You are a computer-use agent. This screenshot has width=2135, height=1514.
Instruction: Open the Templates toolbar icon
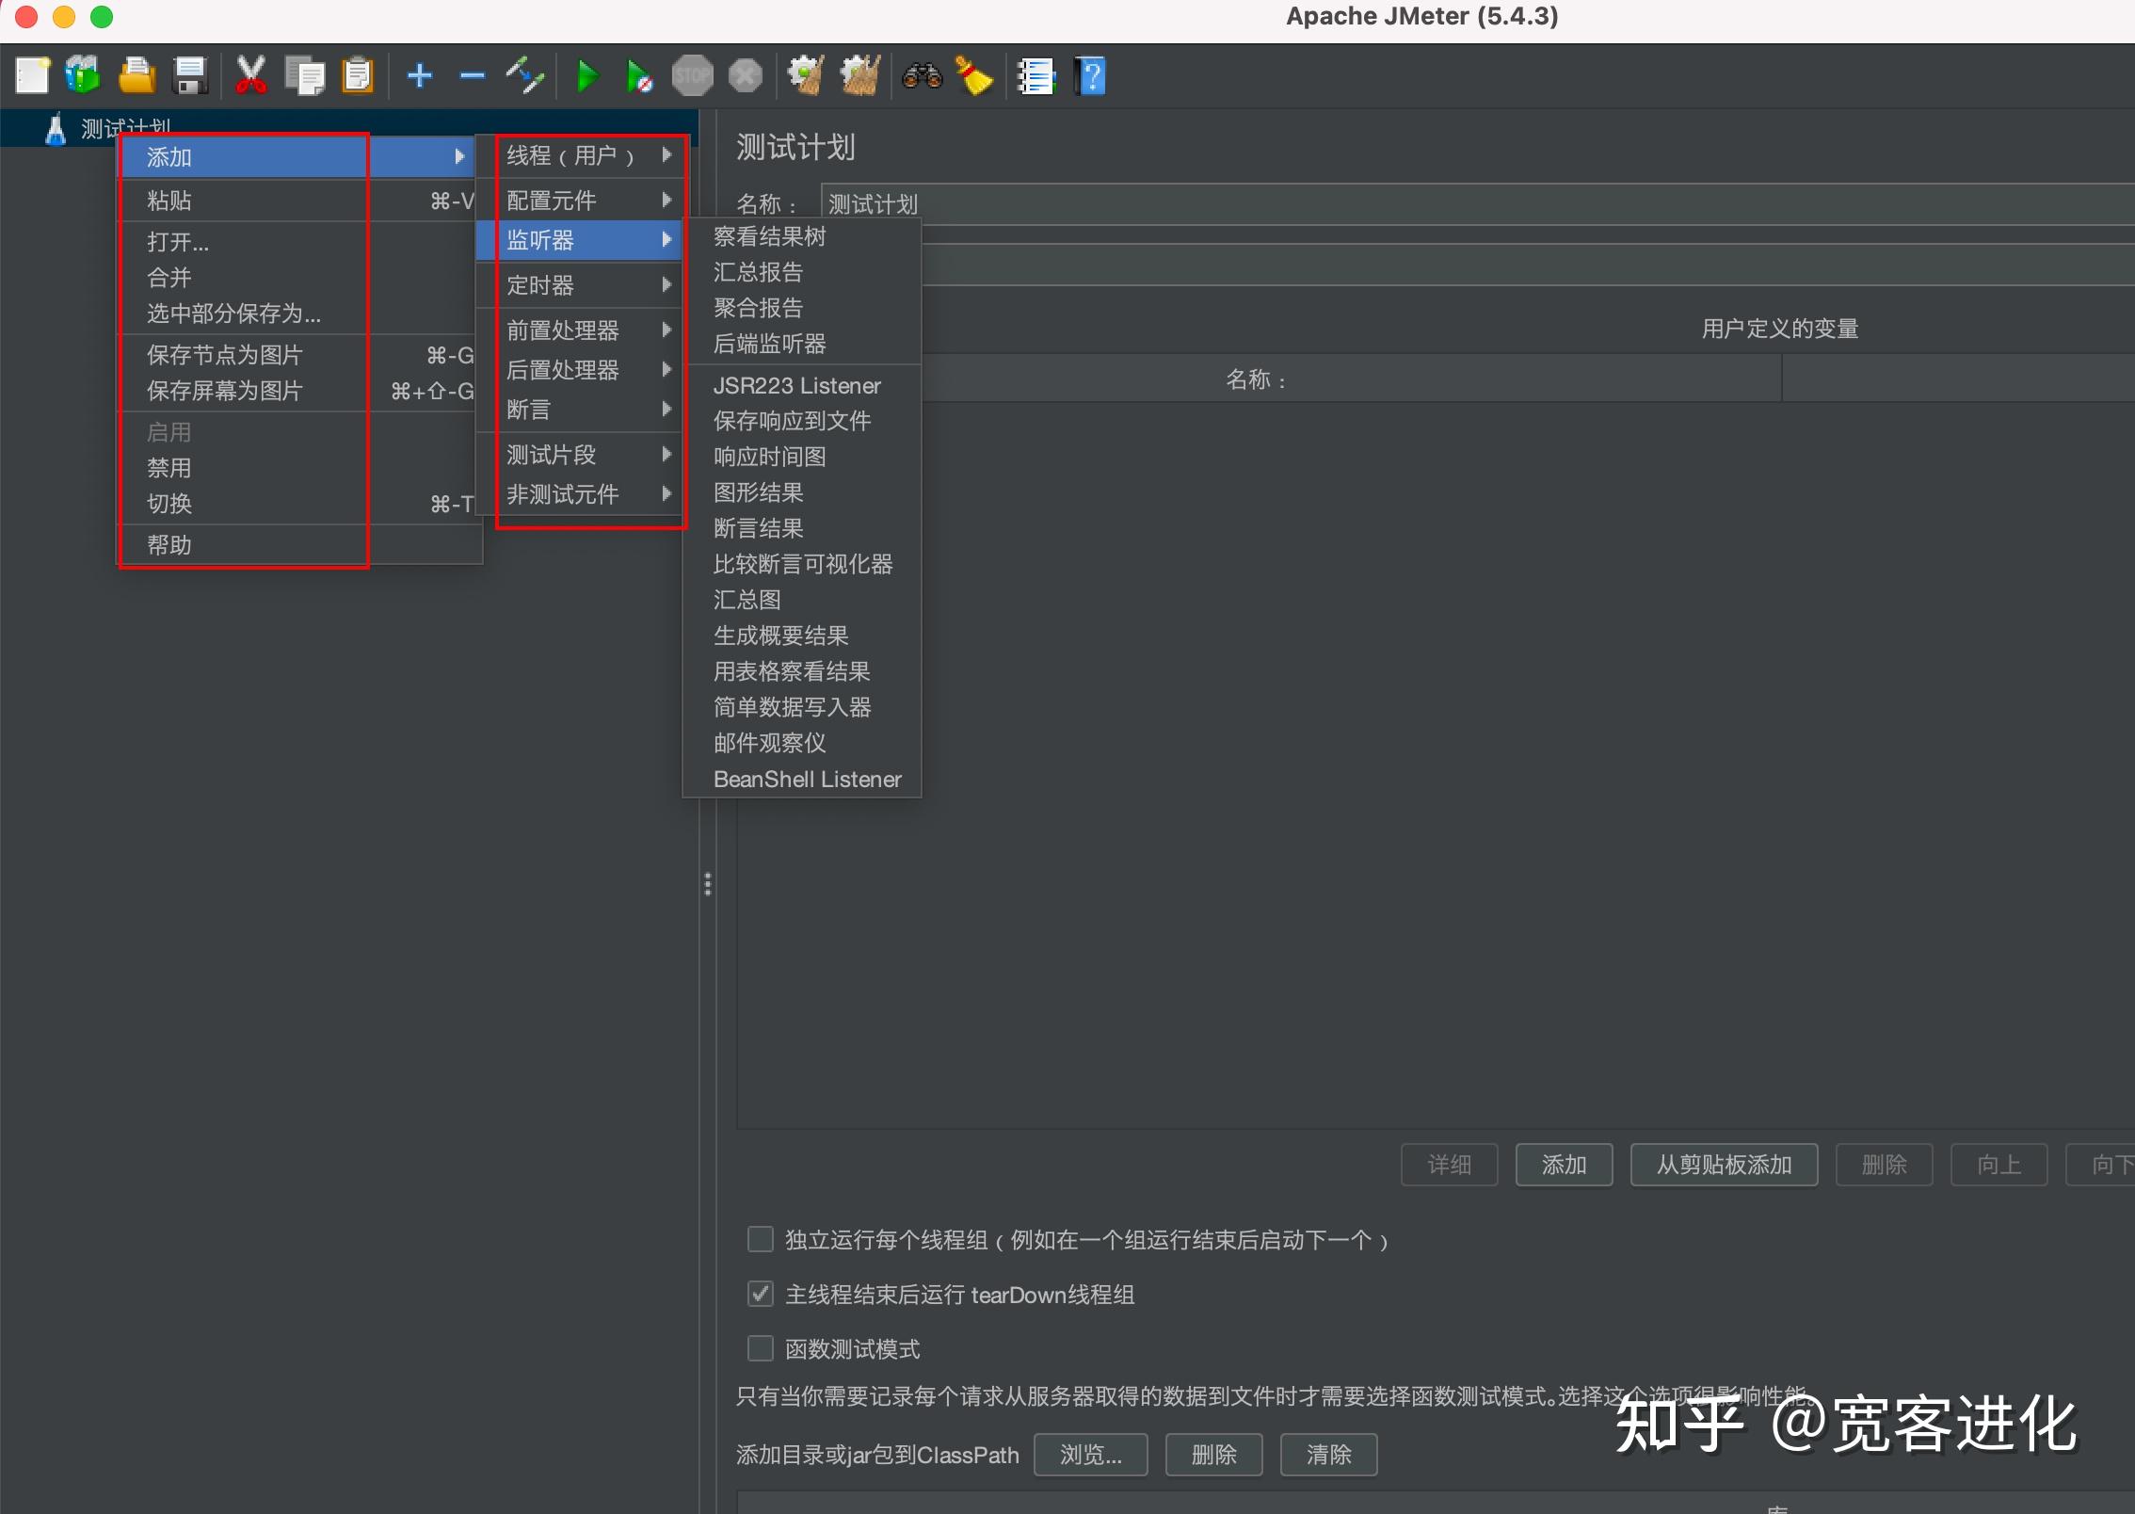click(x=83, y=76)
